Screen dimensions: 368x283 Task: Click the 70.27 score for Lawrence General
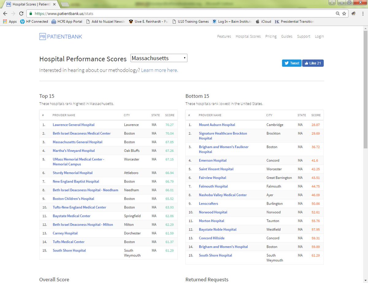pos(169,125)
